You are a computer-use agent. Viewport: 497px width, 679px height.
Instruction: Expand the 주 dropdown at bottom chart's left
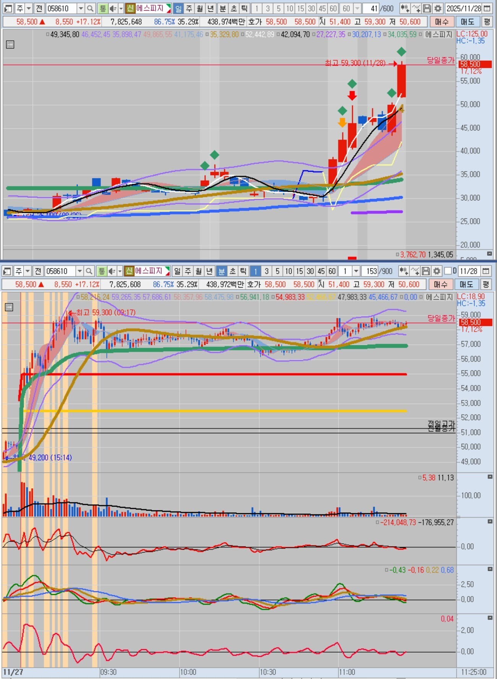(x=28, y=271)
